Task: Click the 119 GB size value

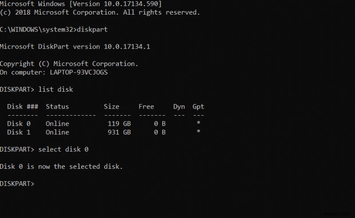Action: (119, 124)
